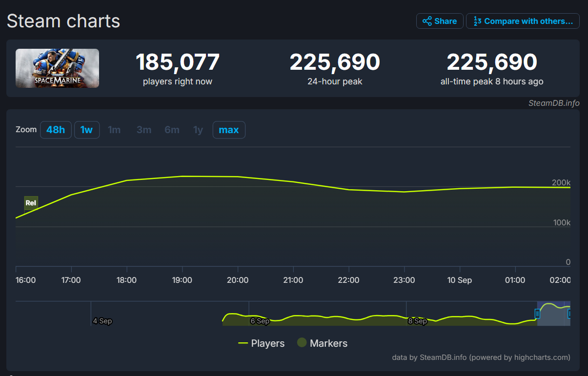The width and height of the screenshot is (588, 376).
Task: Grab the left navigator range handle
Action: (537, 314)
